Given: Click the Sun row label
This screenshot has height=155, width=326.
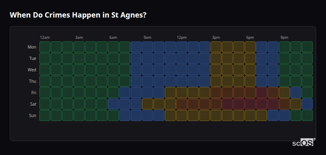Looking at the screenshot, I should (33, 116).
